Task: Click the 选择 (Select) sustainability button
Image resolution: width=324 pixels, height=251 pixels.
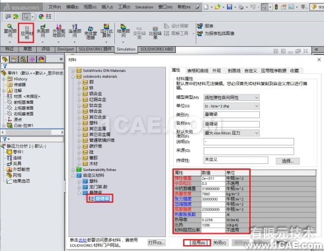Action: pyautogui.click(x=288, y=161)
